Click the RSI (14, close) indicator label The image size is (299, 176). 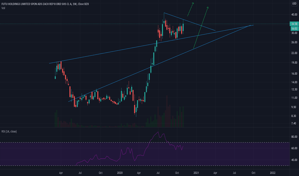point(9,132)
